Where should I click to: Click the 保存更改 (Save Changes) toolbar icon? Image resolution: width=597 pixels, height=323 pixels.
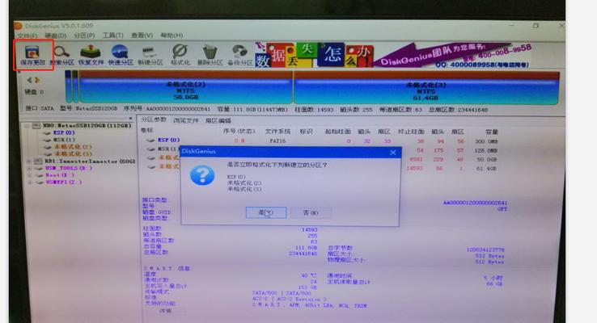tap(32, 55)
